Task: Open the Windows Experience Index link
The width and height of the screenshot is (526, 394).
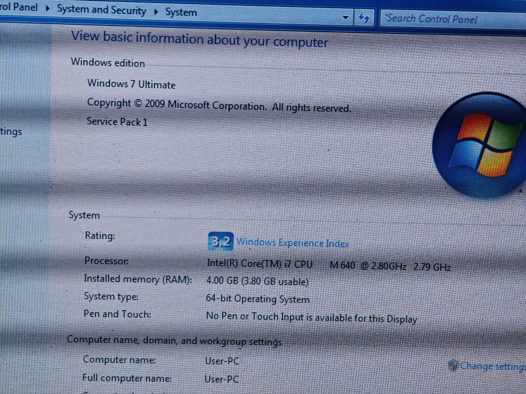Action: click(x=293, y=243)
